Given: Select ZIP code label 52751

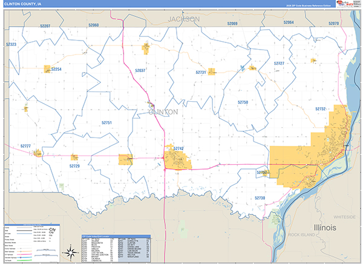Looking at the screenshot, I should point(106,122).
